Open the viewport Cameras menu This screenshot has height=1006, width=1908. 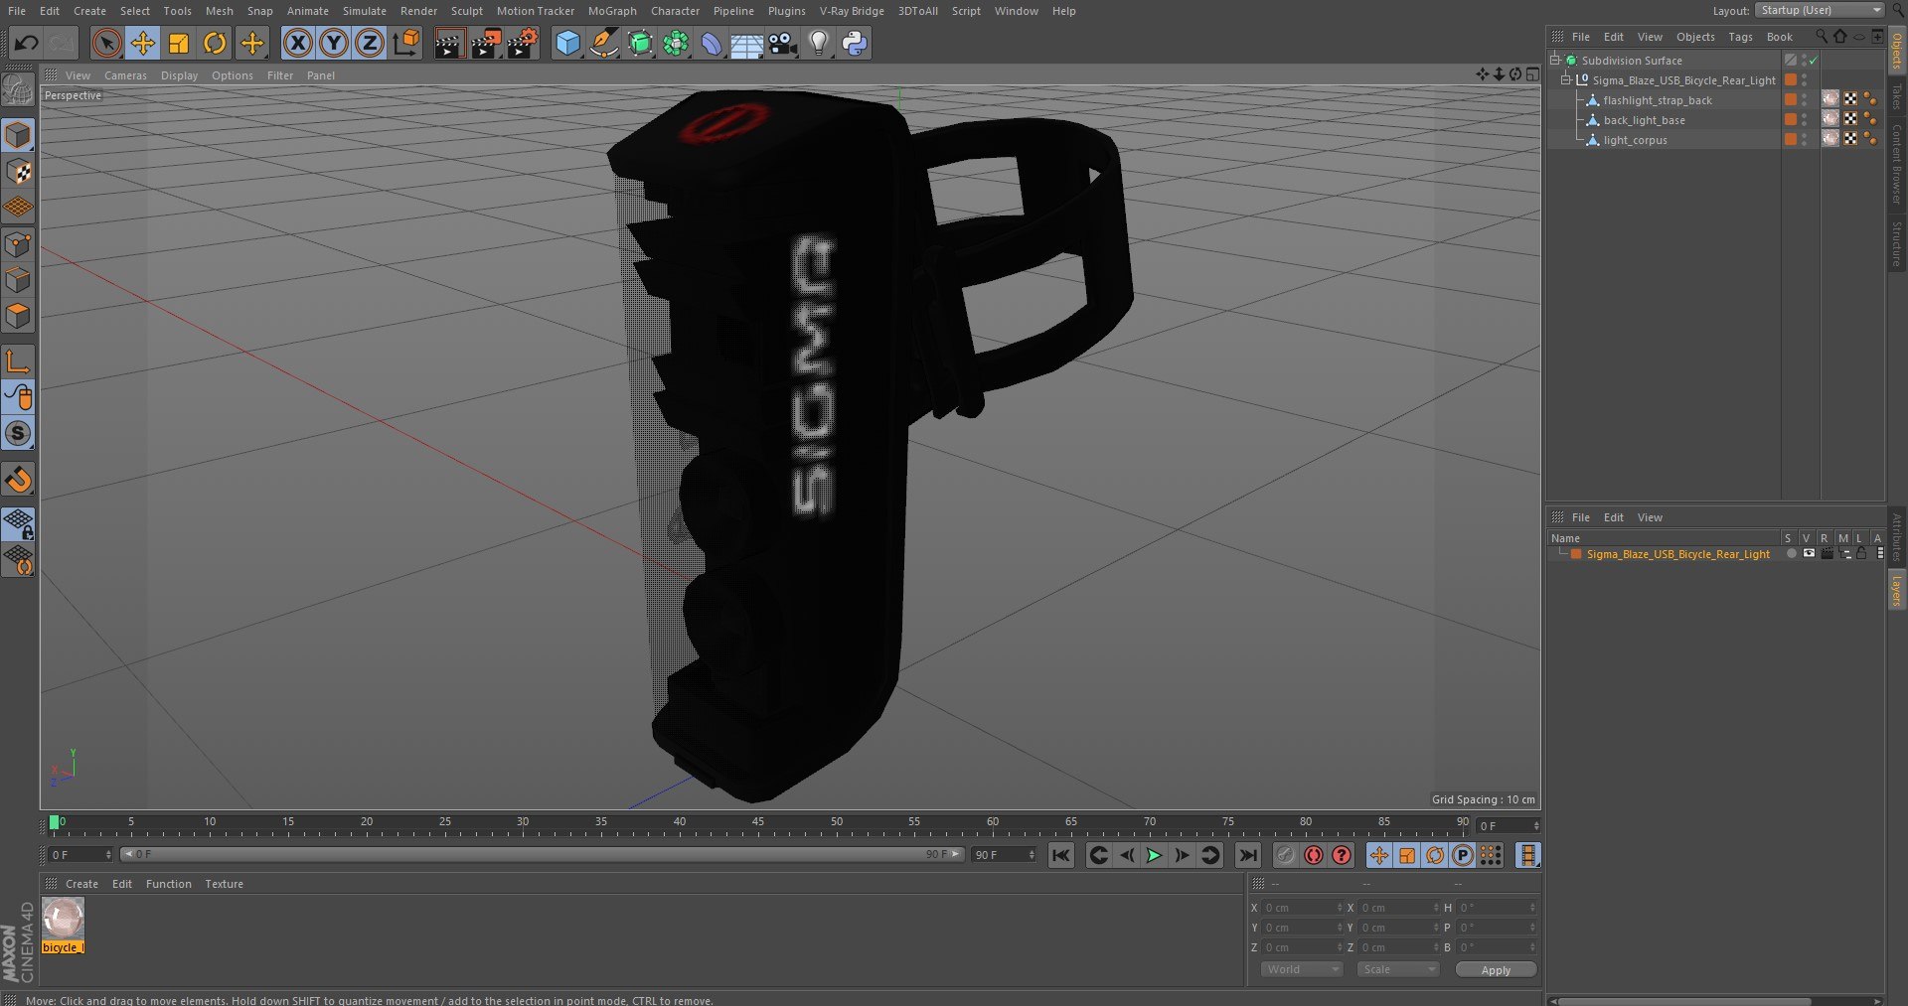tap(125, 75)
